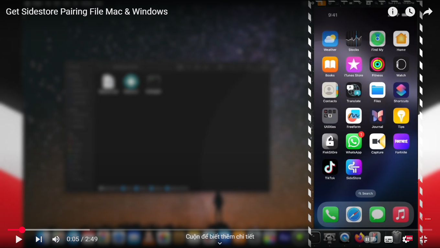Tap the Shortcuts app icon
This screenshot has height=248, width=440.
click(x=401, y=90)
